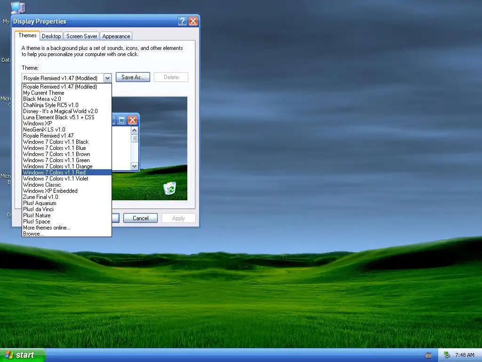The height and width of the screenshot is (362, 482).
Task: Choose the Windows XP theme entry
Action: (x=67, y=123)
